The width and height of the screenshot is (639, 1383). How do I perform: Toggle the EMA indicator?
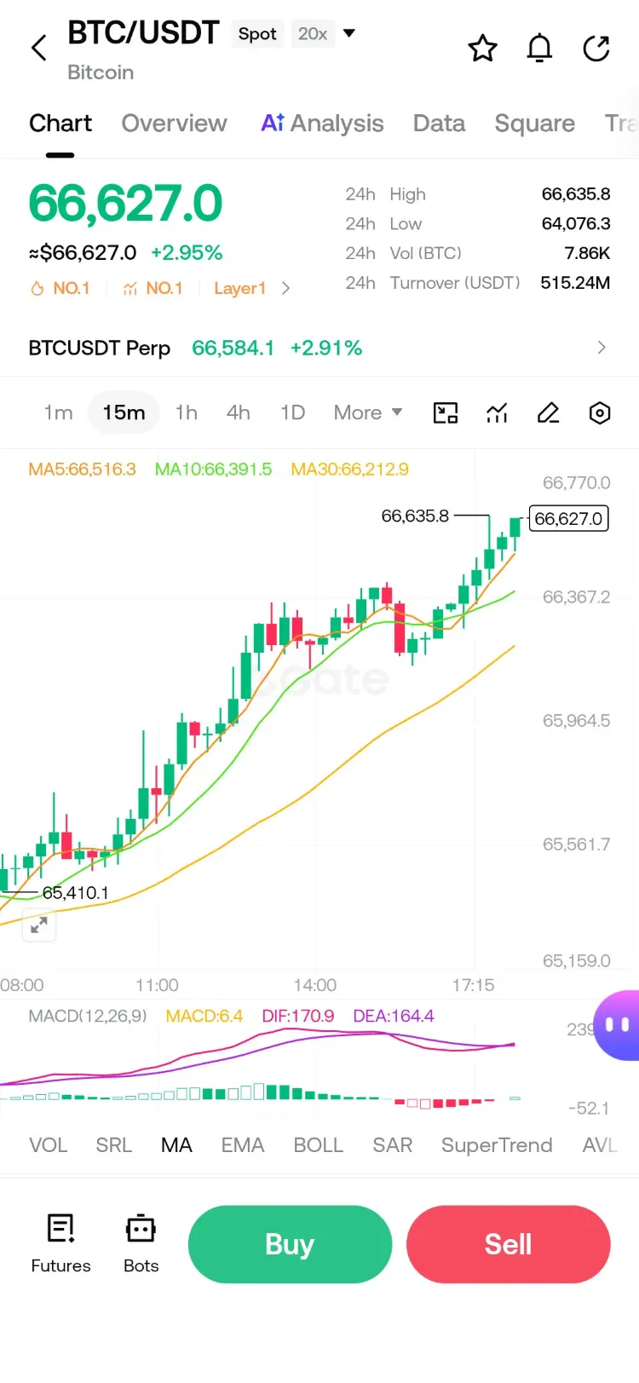[243, 1145]
